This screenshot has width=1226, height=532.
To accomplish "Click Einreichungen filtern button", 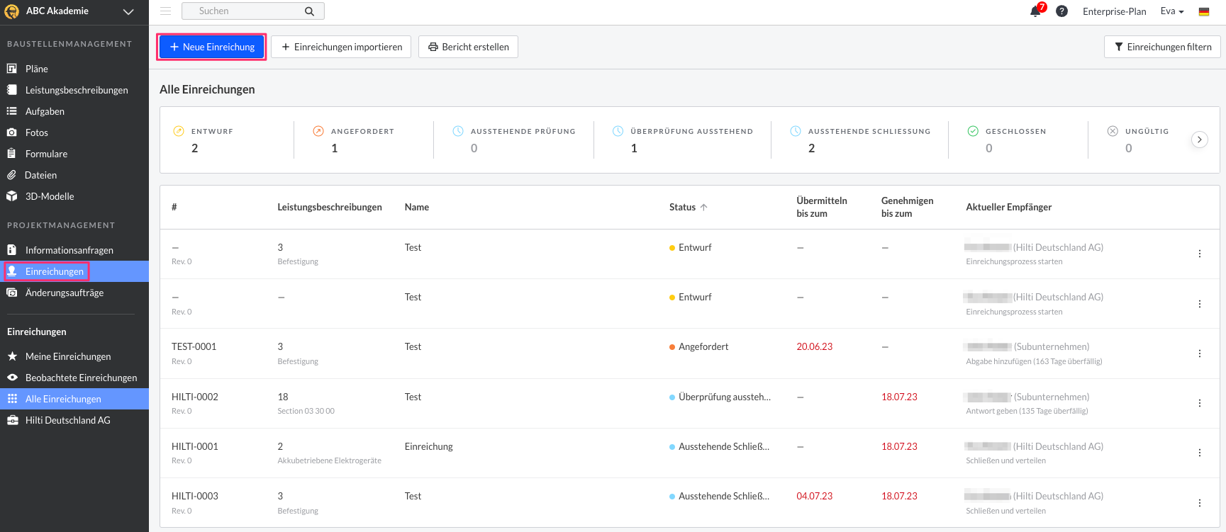I will point(1162,47).
